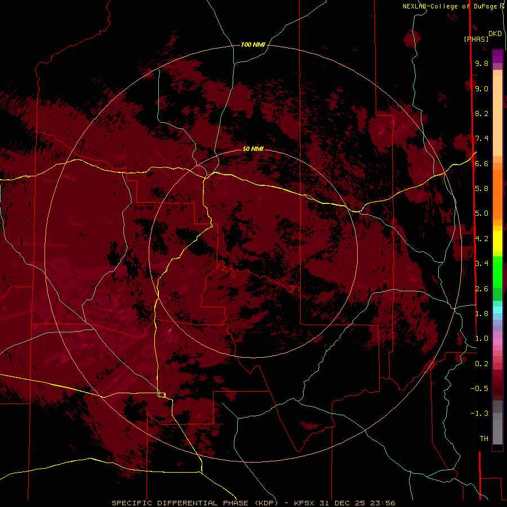This screenshot has width=507, height=507.
Task: Select the cyan segment of the color bar
Action: 497,310
